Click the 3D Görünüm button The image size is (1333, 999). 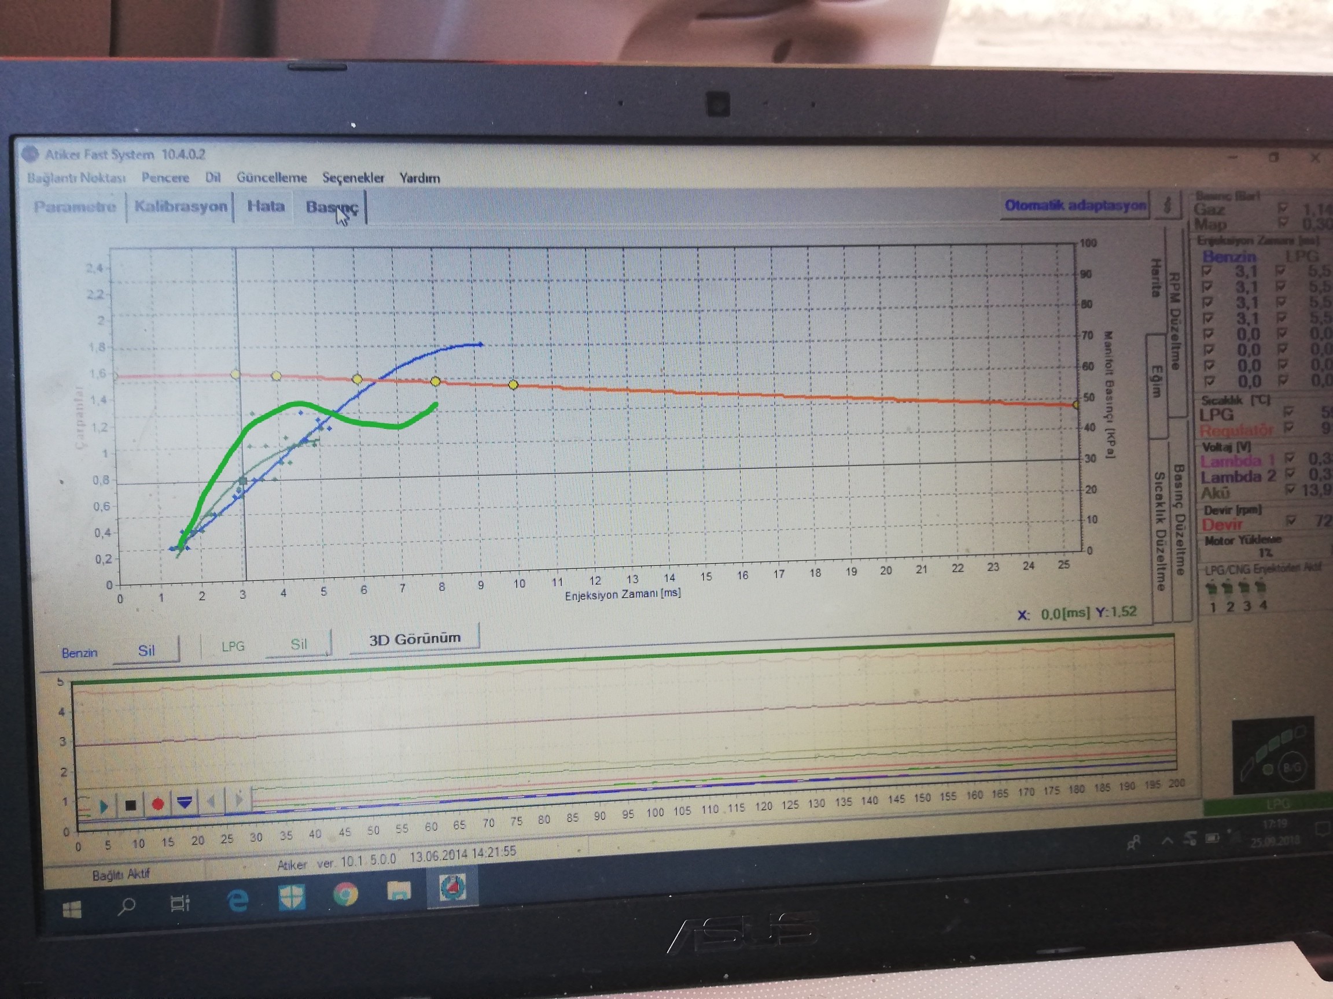coord(415,639)
